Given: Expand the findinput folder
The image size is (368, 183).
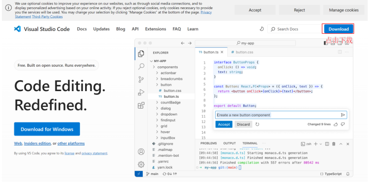Looking at the screenshot, I should pos(157,120).
